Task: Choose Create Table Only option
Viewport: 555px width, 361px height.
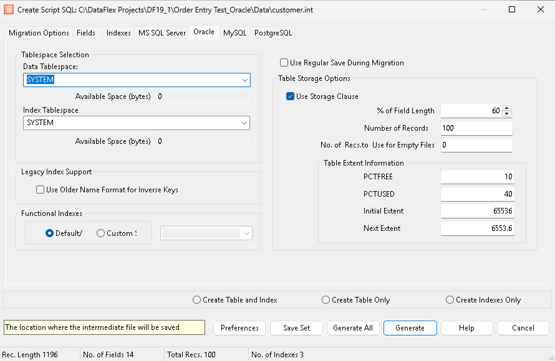Action: tap(326, 300)
